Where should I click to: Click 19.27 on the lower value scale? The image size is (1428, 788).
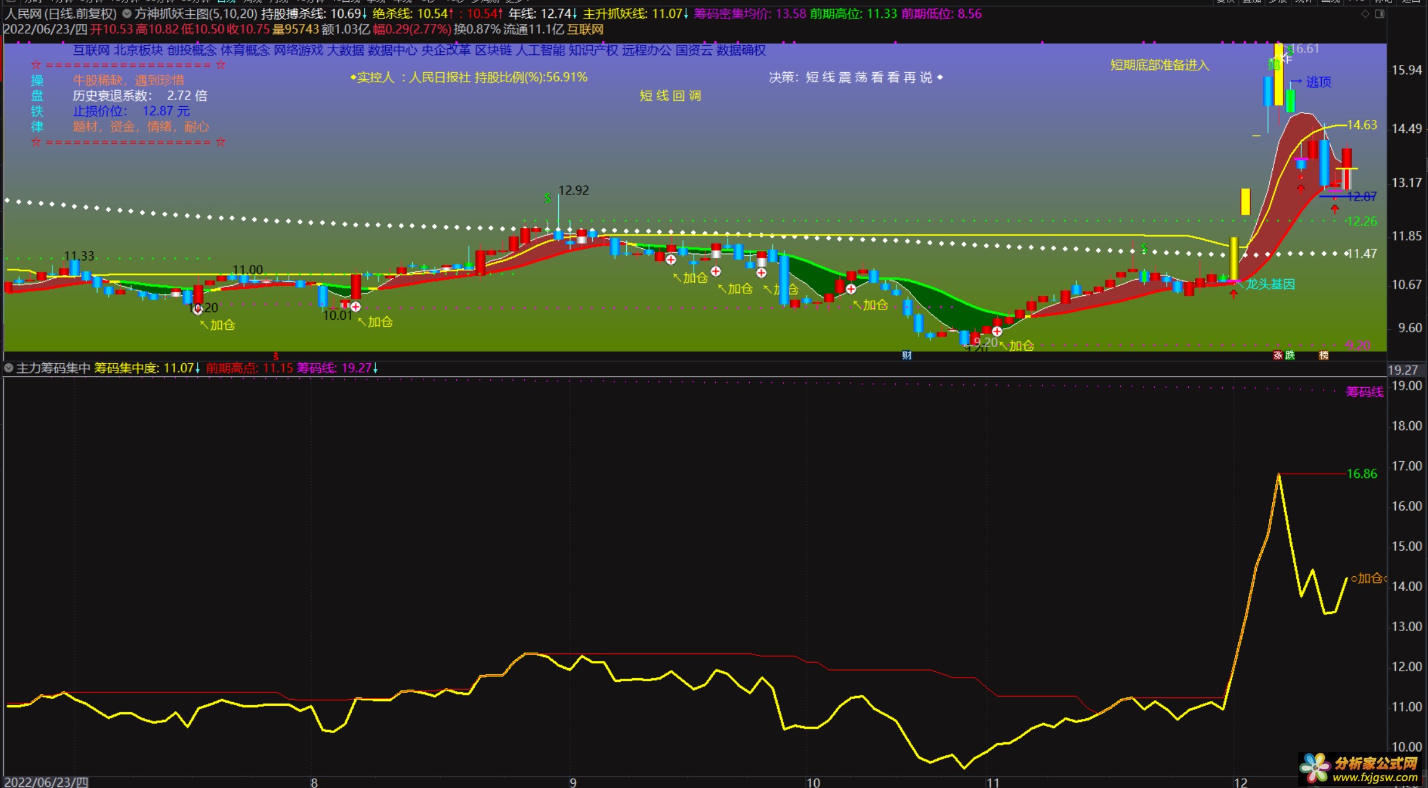pos(1403,370)
